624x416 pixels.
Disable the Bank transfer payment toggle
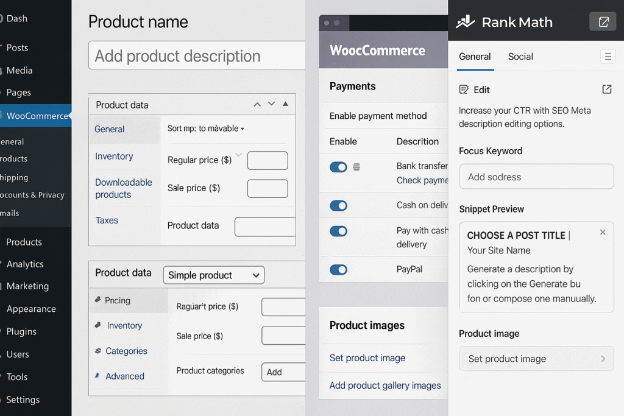(338, 167)
